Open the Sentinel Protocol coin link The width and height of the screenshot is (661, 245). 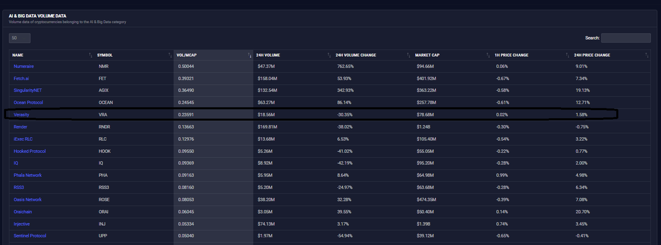[30, 236]
